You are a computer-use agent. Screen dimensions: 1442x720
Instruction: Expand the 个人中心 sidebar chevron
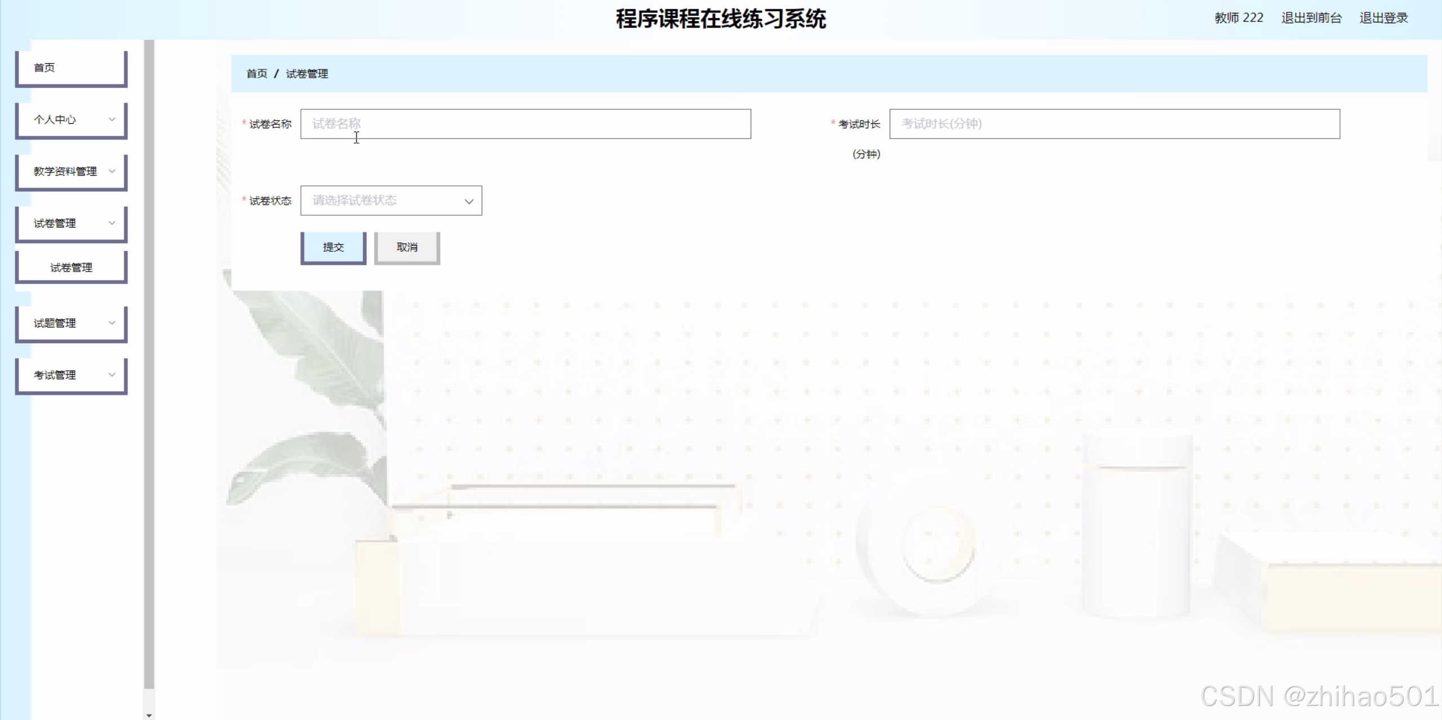112,119
